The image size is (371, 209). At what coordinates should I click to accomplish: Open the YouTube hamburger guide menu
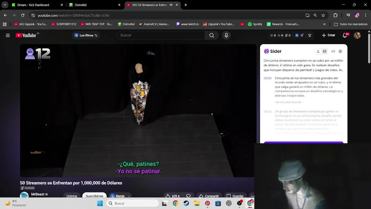coord(8,35)
